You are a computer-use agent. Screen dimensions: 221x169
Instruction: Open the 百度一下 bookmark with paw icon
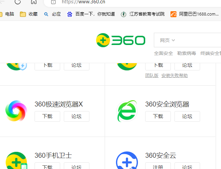pos(91,14)
